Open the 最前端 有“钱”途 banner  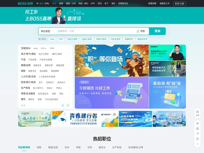point(167,93)
